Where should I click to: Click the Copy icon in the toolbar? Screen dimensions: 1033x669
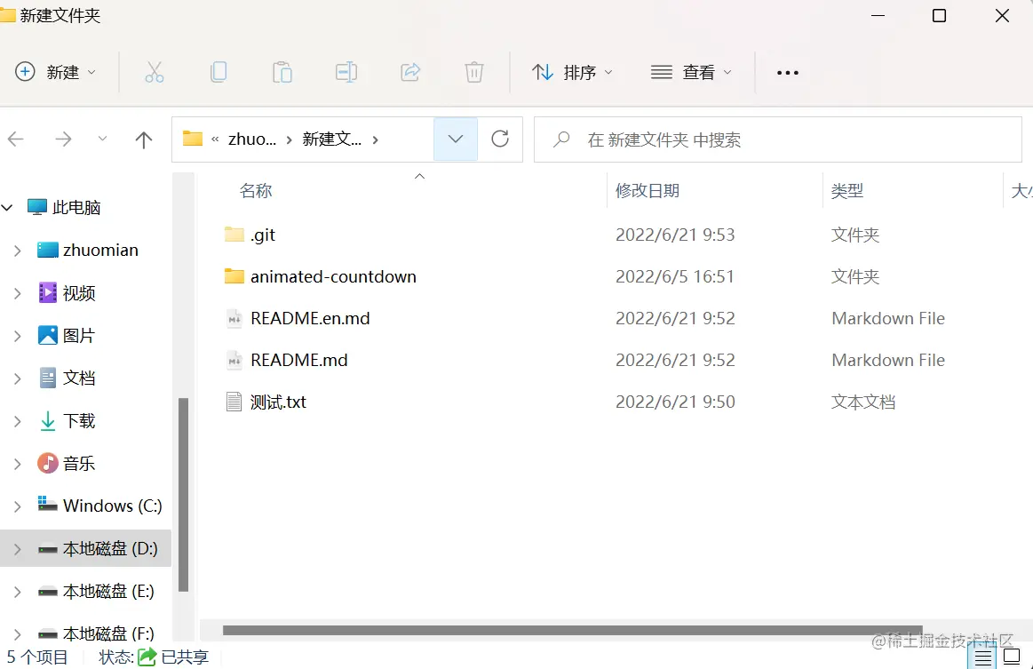click(x=219, y=72)
